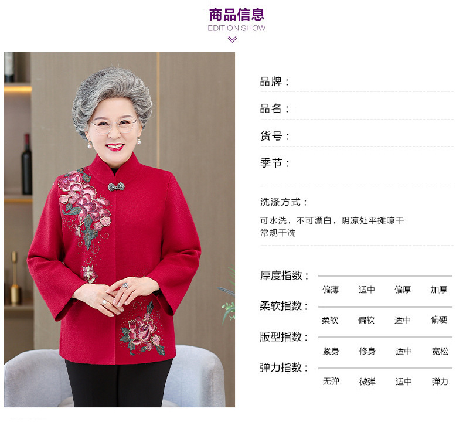463x422 pixels.
Task: Click the purple double chevron down icon
Action: [x=233, y=39]
